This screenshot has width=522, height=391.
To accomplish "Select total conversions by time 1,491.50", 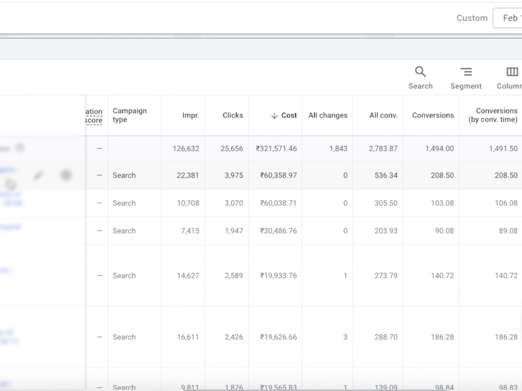I will [503, 149].
